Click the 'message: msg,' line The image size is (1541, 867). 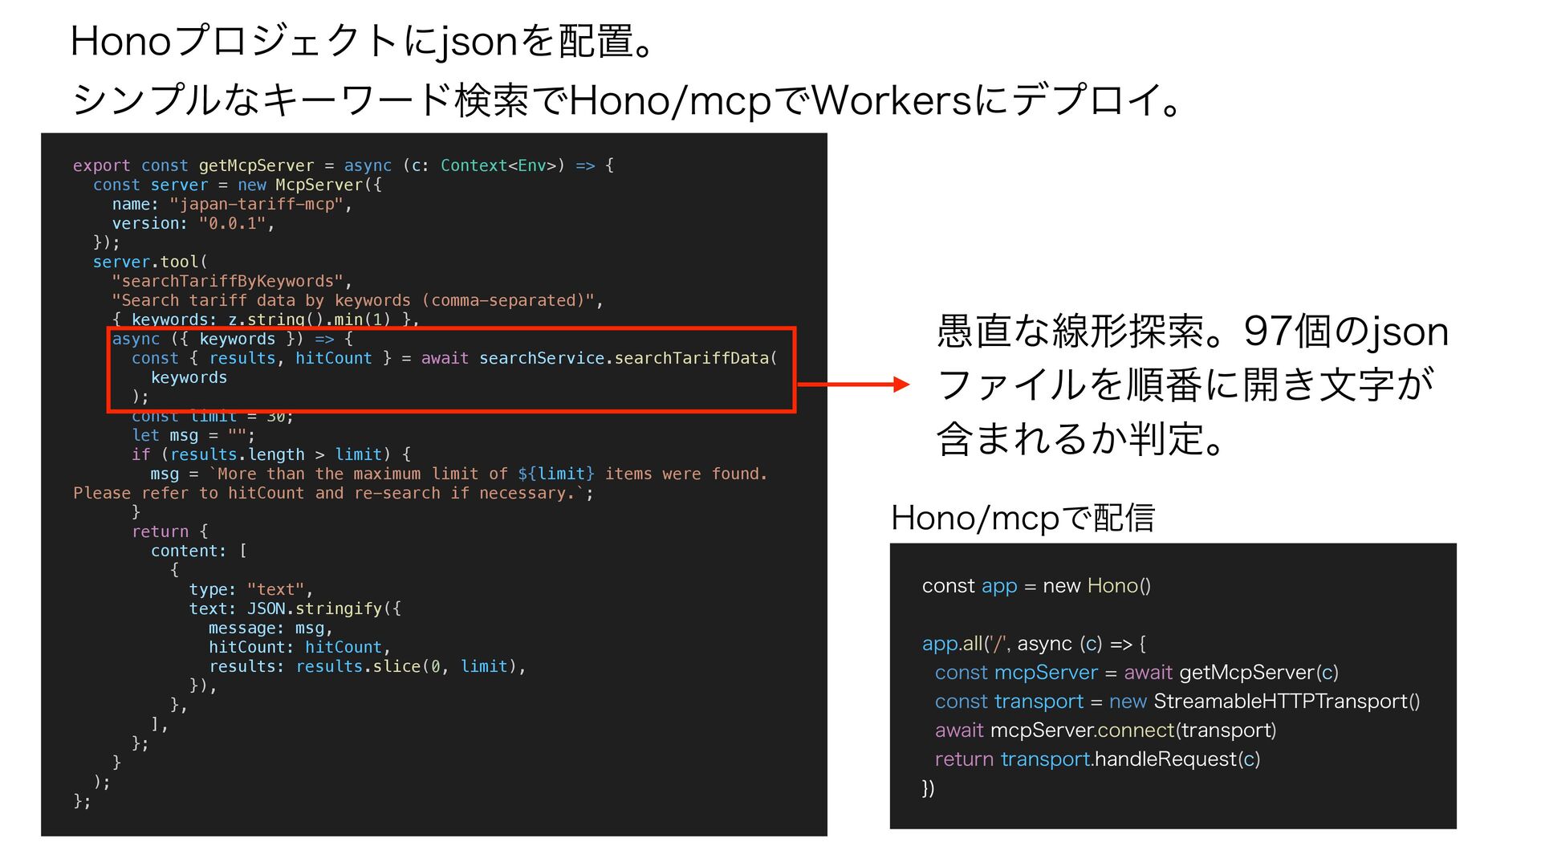point(270,628)
